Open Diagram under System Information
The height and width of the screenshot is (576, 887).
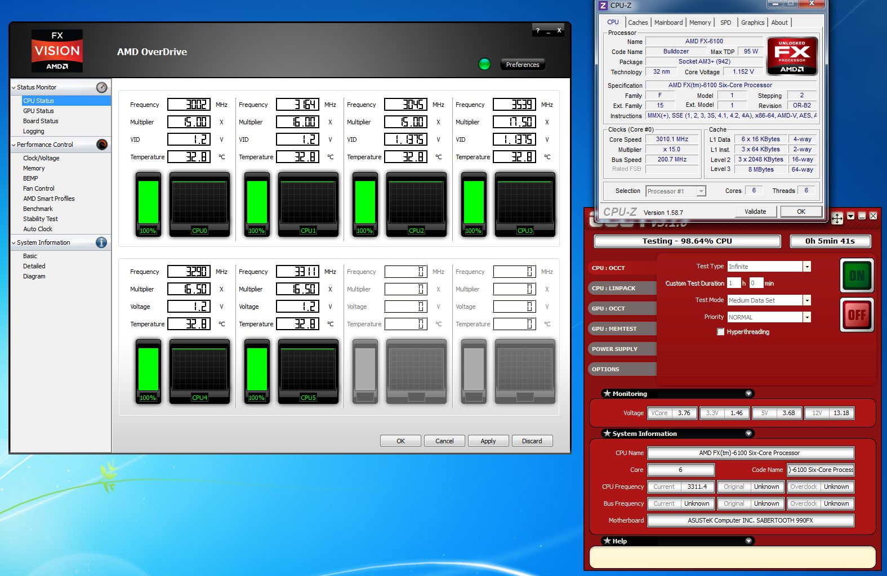pyautogui.click(x=34, y=276)
